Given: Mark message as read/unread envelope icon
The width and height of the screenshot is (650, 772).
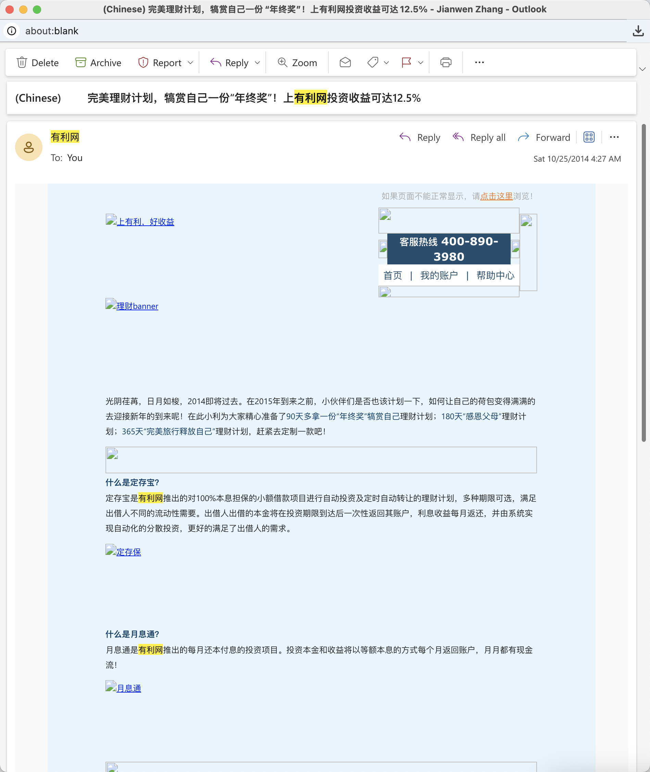Looking at the screenshot, I should tap(345, 63).
